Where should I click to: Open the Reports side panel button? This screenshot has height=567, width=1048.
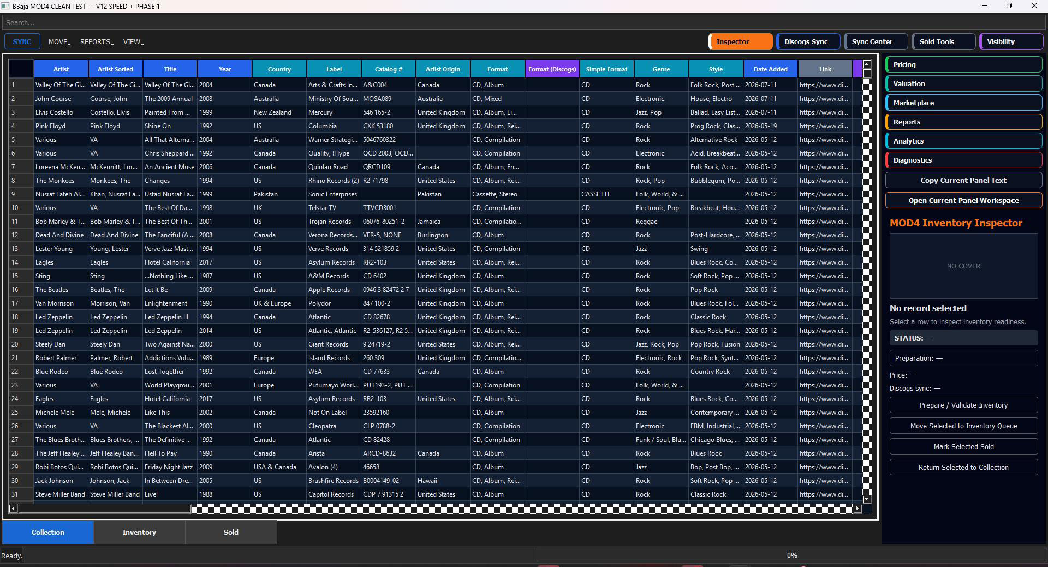point(963,122)
